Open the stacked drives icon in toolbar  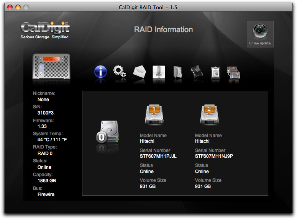233,72
